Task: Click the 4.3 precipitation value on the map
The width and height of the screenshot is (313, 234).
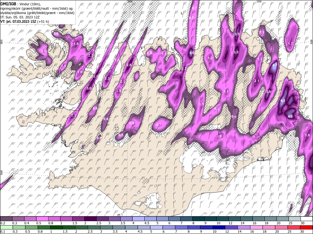Action: coord(283,100)
